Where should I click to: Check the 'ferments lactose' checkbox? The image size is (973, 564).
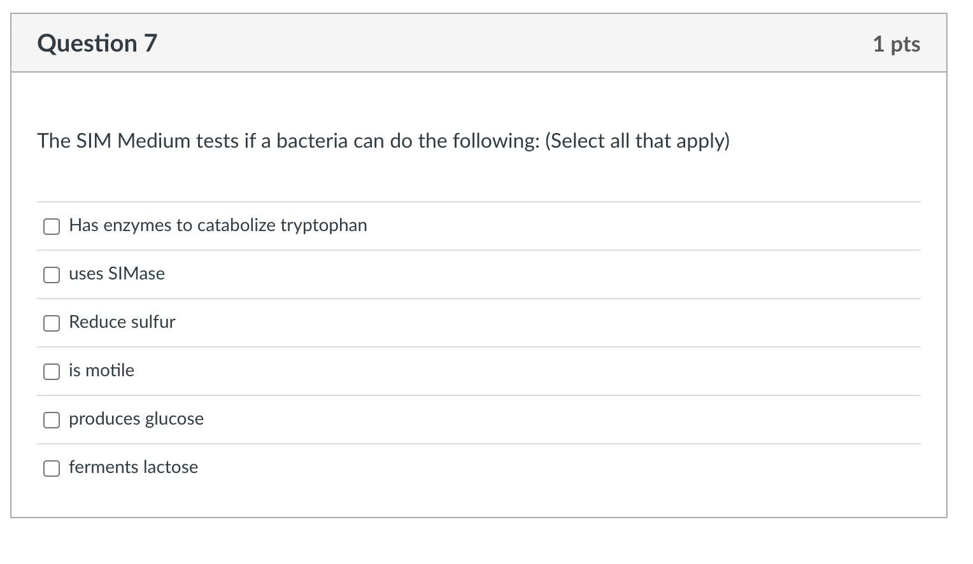click(x=51, y=468)
